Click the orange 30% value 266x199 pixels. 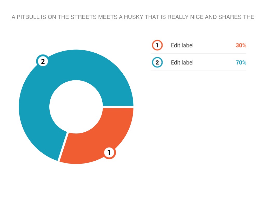click(x=241, y=45)
